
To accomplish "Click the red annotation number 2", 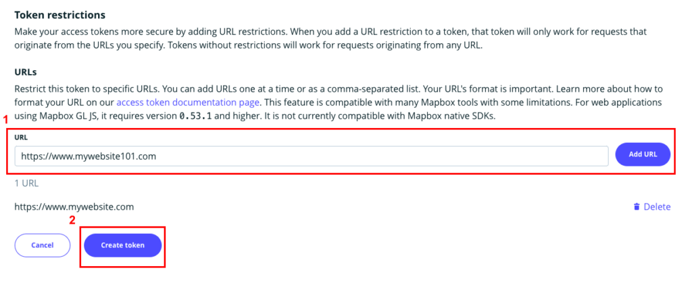I will pos(72,219).
